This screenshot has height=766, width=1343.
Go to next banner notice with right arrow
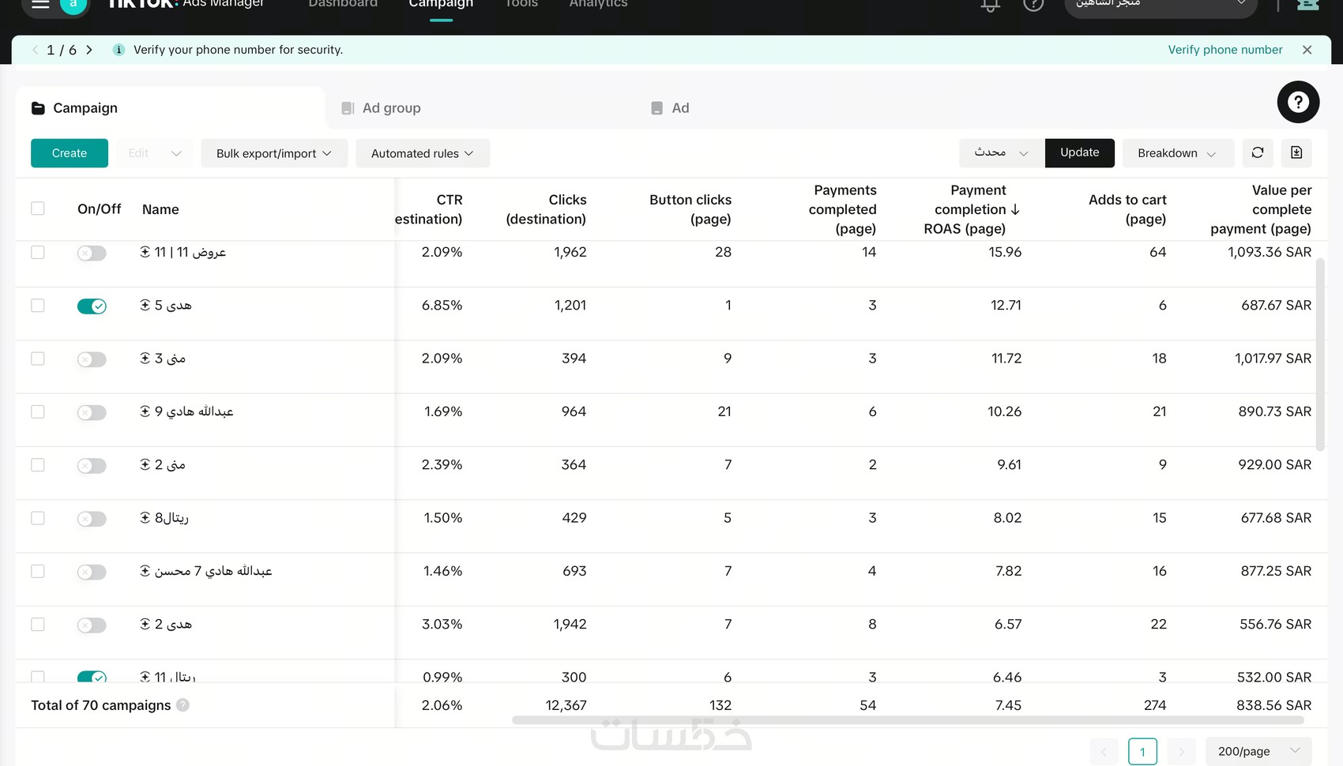click(89, 50)
